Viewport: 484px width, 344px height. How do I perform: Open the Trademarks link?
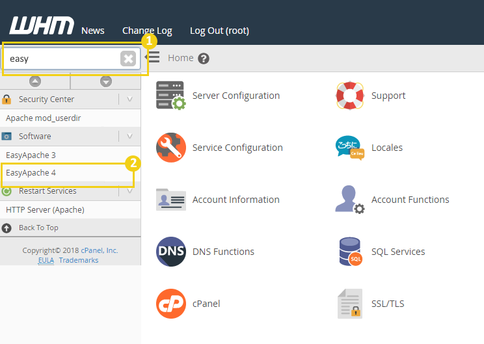(79, 260)
